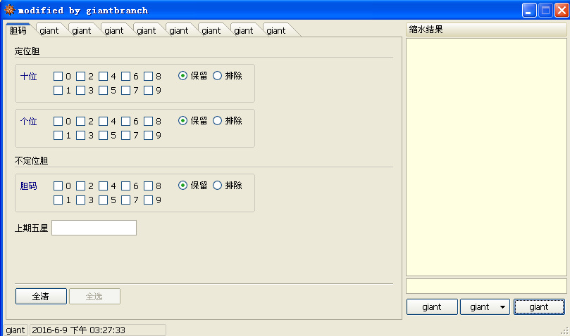Check digit 2 in the 十位 group
Screen dimensions: 570x336
point(81,76)
